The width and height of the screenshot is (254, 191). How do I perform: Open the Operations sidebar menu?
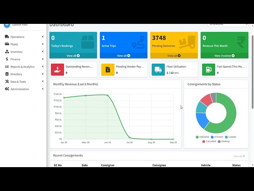click(24, 37)
